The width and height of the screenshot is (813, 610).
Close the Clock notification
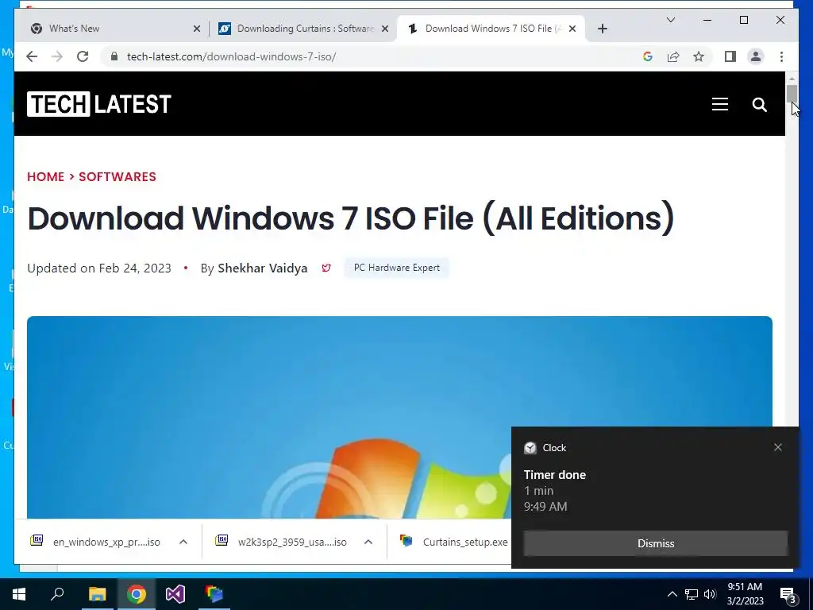(778, 447)
